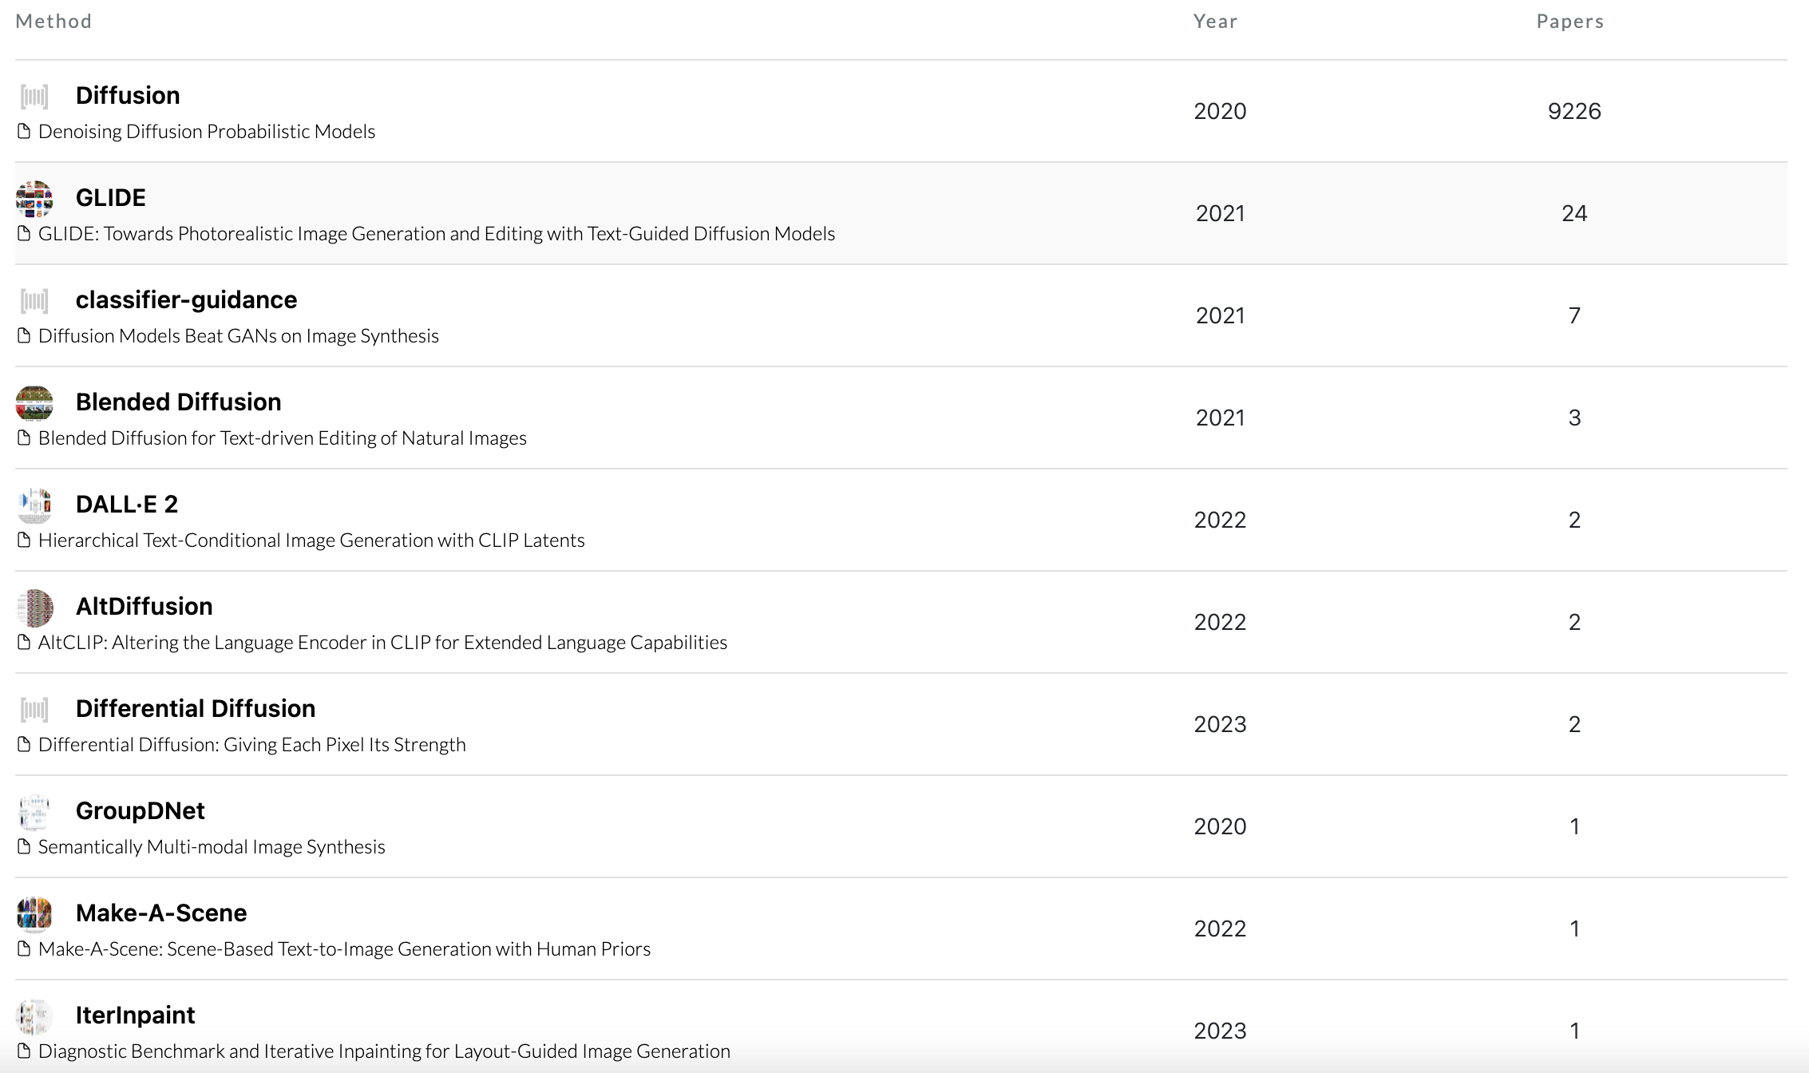Click the DALL·E 2 thumbnail image
1809x1073 pixels.
click(34, 505)
